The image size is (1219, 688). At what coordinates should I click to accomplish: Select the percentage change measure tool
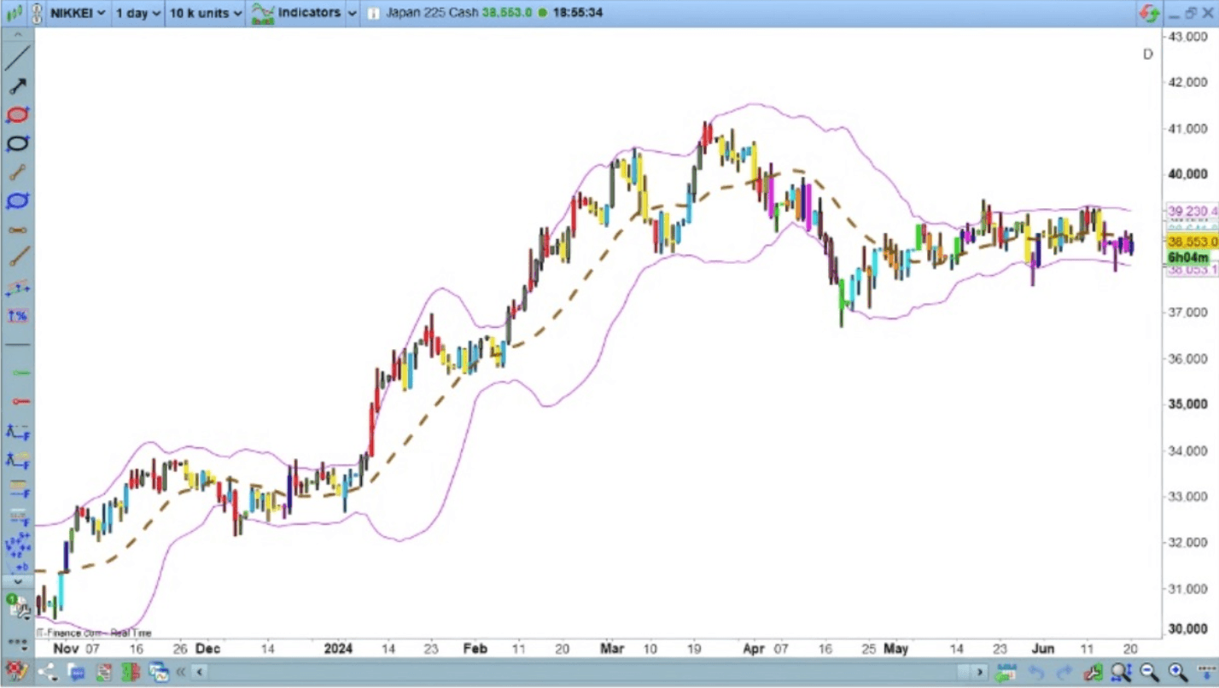(17, 316)
